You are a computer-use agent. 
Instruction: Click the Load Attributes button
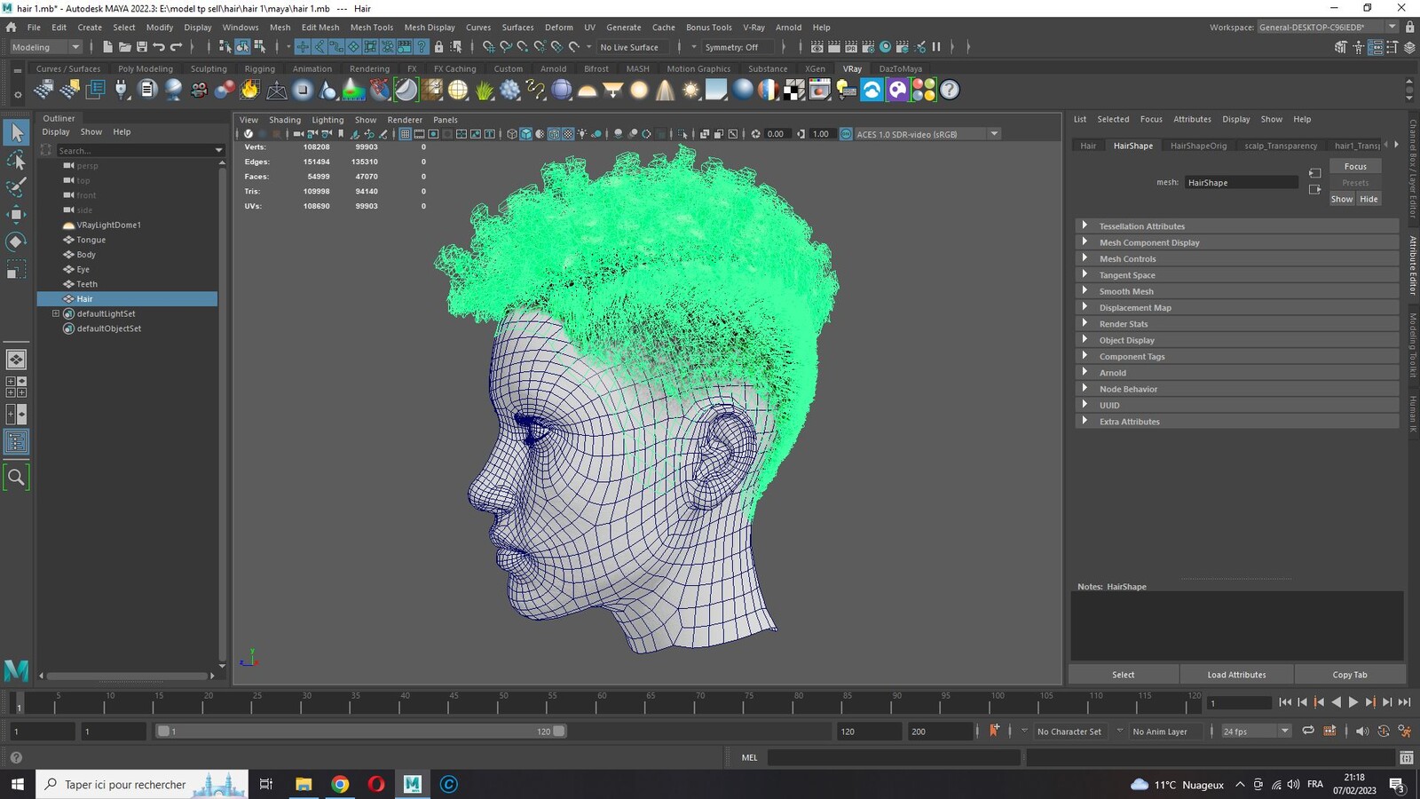tap(1236, 675)
